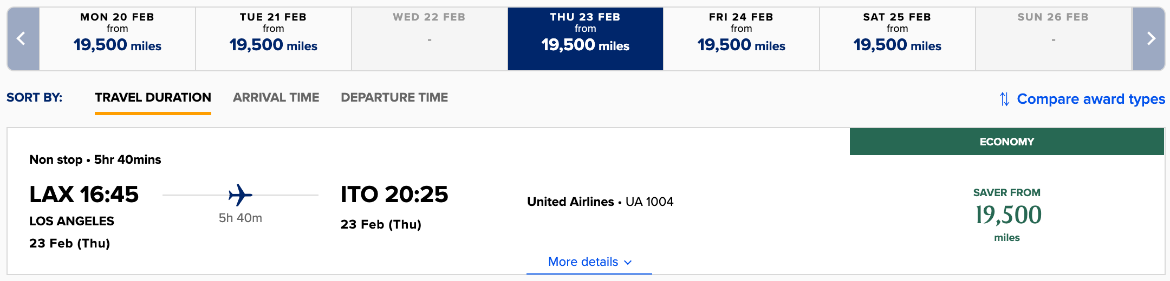Go to previous week with left arrow

click(23, 39)
